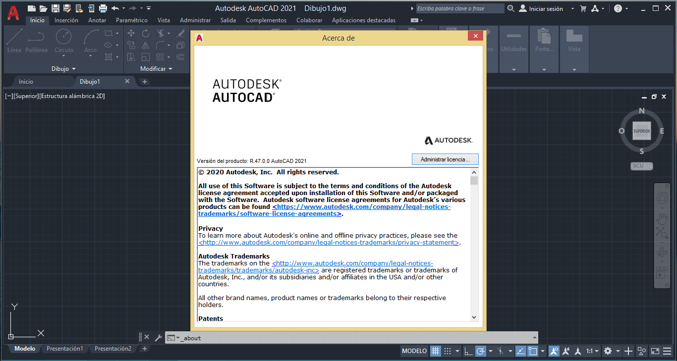Viewport: 677px width, 361px height.
Task: Open the Full Navigation Wheel in navigation bar
Action: [x=662, y=199]
